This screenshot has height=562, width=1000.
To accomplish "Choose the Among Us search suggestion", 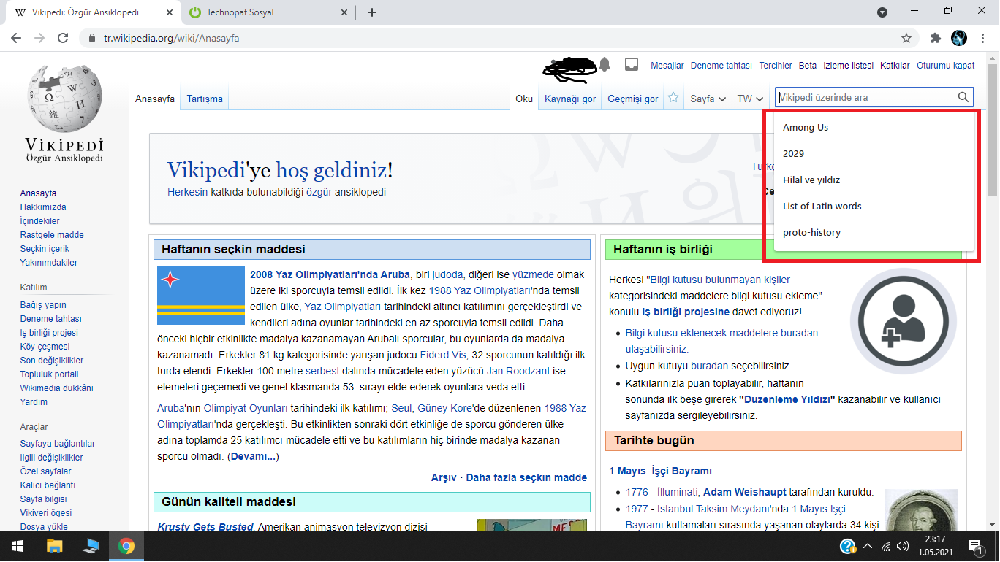I will (x=874, y=128).
